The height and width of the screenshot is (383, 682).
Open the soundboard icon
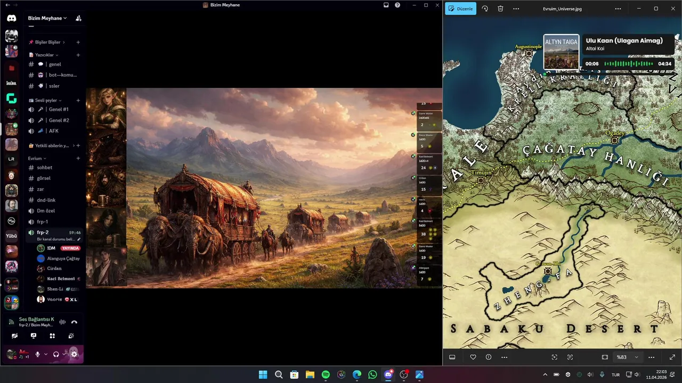coord(71,336)
